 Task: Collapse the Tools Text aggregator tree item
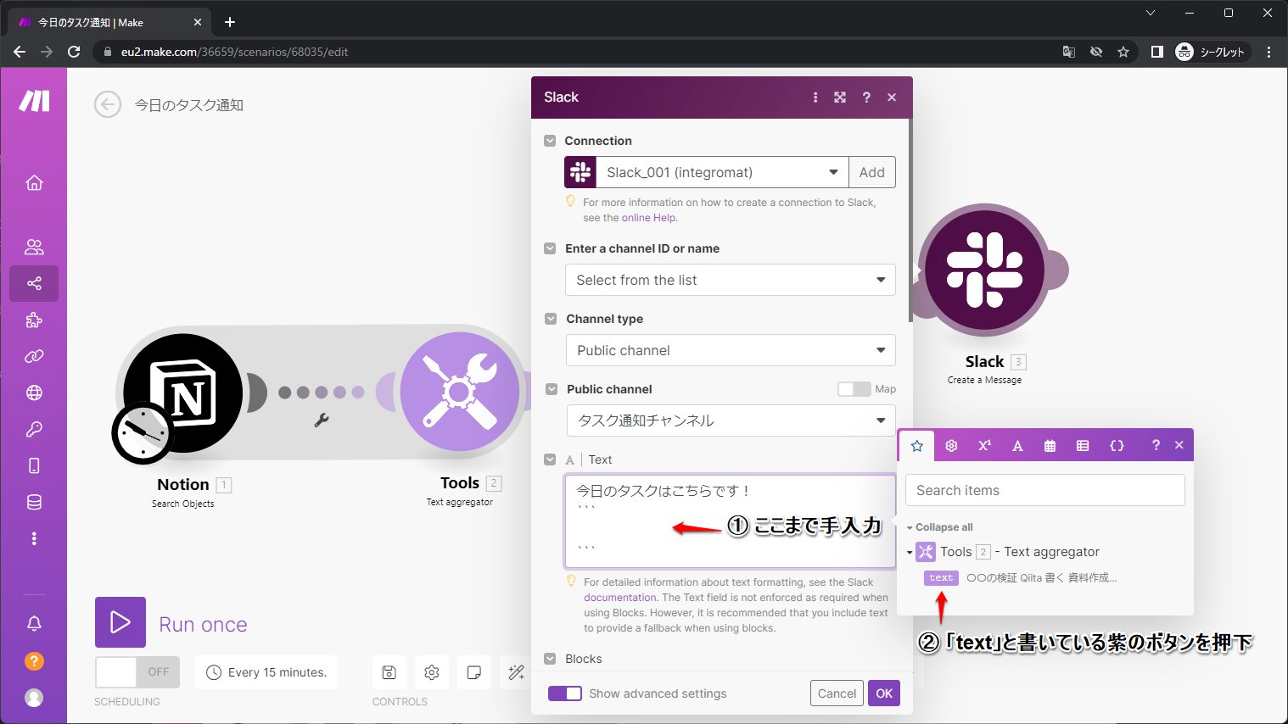[910, 553]
